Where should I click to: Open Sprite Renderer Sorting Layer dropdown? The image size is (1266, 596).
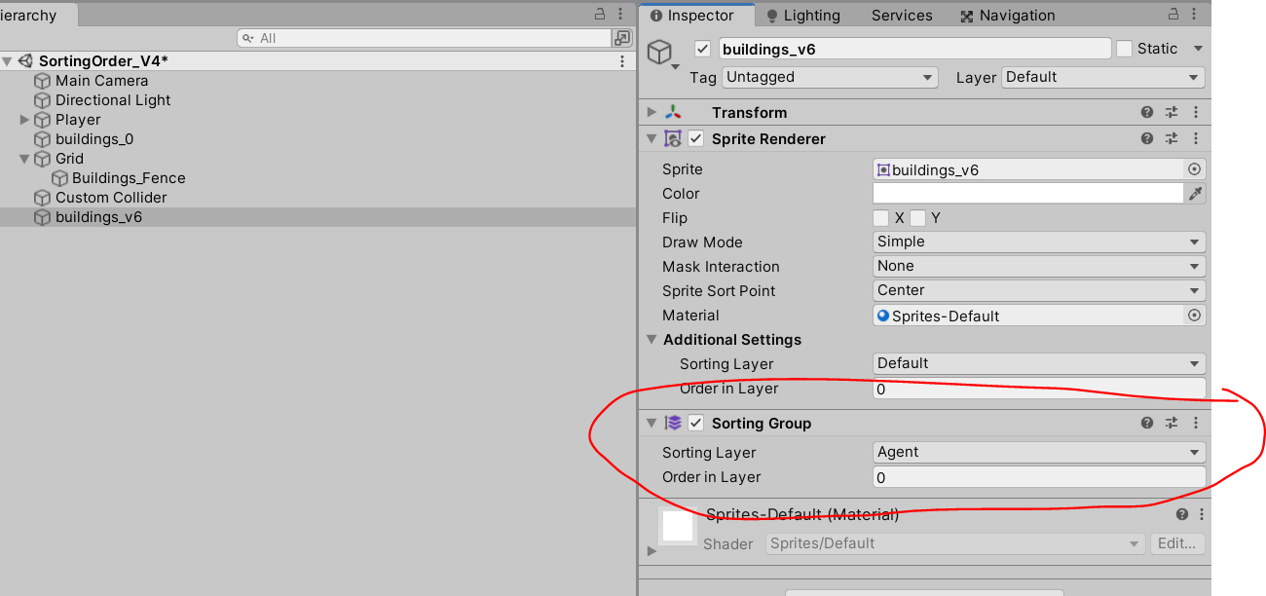pos(1039,364)
